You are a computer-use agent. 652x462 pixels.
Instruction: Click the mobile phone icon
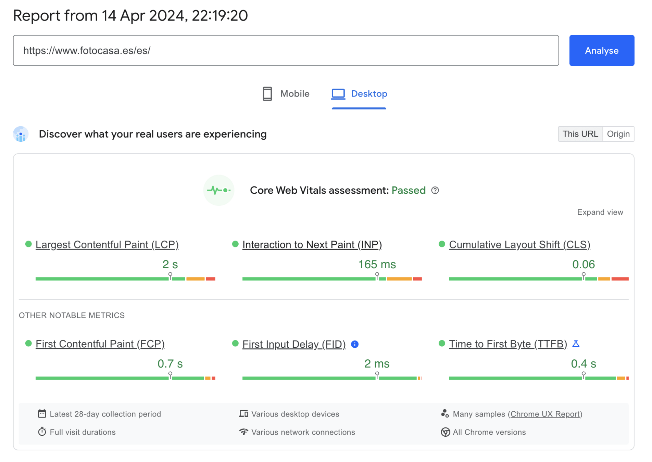[267, 94]
